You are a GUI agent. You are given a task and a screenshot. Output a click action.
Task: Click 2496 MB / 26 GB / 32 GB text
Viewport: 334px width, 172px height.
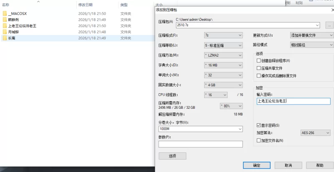point(177,107)
